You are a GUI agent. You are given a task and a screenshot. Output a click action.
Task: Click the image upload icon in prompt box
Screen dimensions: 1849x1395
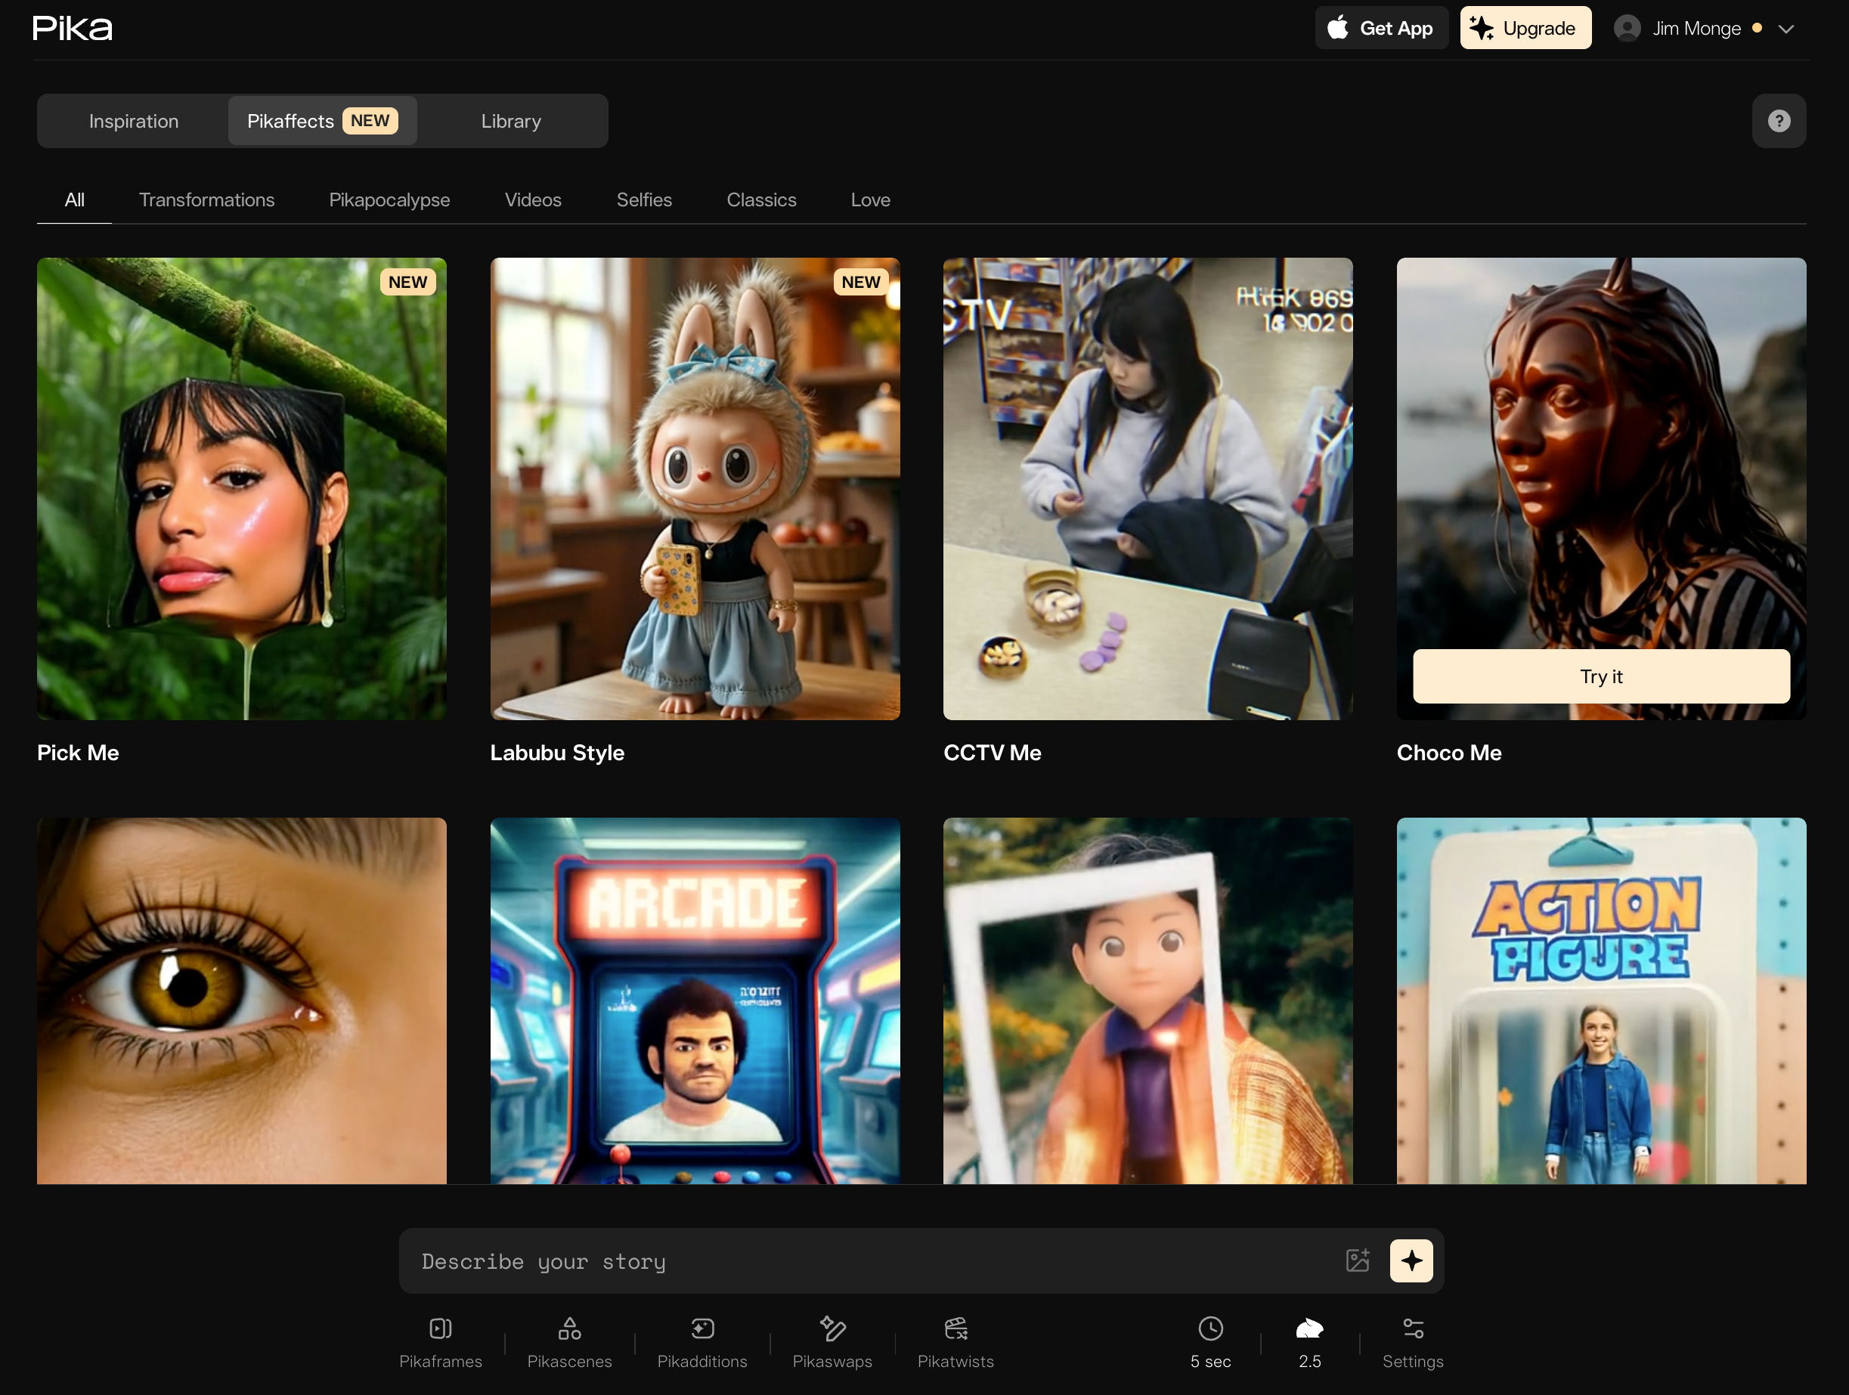(1358, 1260)
